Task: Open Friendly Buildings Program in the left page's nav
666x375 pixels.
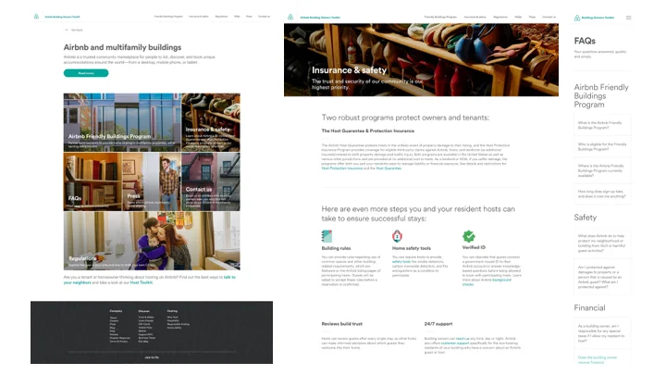Action: pos(168,17)
